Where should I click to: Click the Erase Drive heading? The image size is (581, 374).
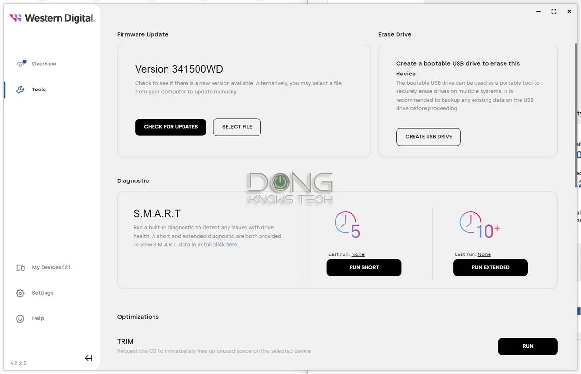pyautogui.click(x=395, y=35)
